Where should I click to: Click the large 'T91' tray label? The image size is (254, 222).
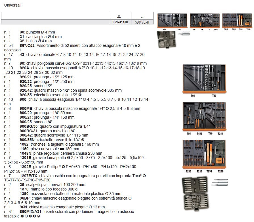189,133
